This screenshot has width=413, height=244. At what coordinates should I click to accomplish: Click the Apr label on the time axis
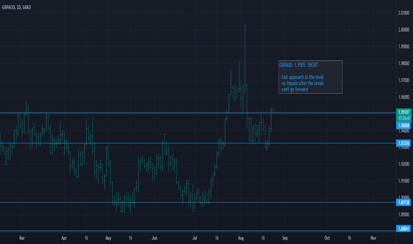click(64, 238)
